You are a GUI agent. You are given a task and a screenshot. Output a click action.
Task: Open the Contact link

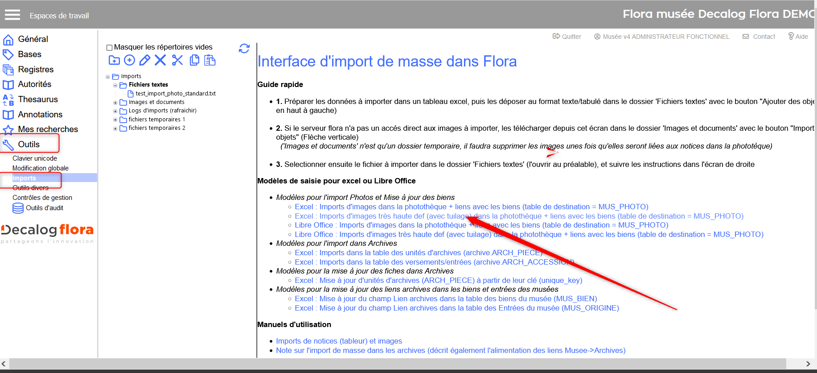(759, 37)
